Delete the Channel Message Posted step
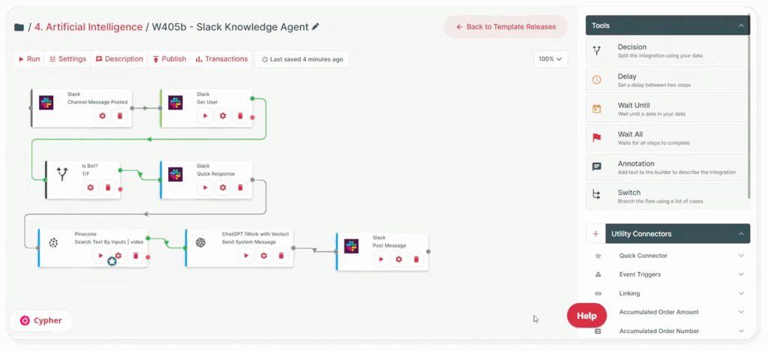Screen dimensions: 768x351 point(120,116)
